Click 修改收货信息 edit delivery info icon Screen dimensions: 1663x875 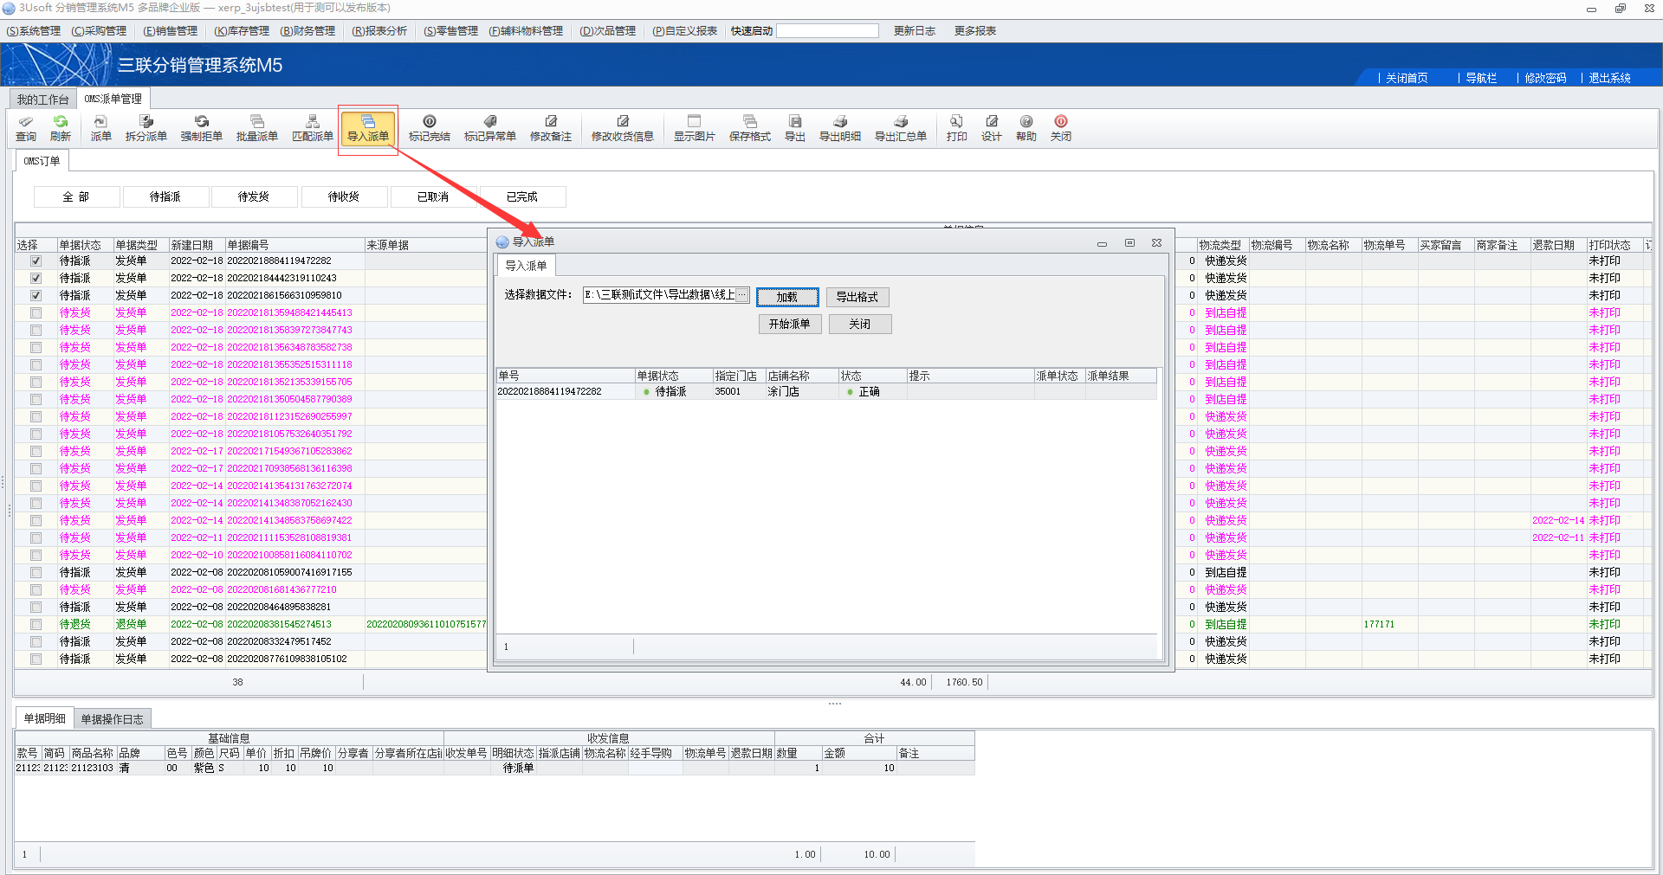[x=623, y=128]
